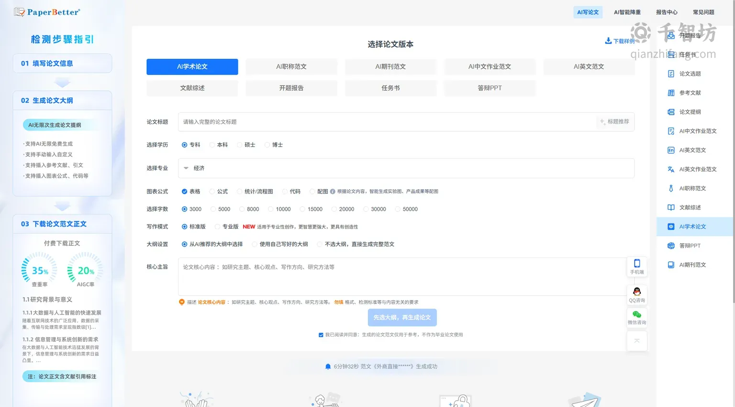This screenshot has height=407, width=735.
Task: Click the AI英文作业范文 sidebar icon
Action: coord(671,169)
